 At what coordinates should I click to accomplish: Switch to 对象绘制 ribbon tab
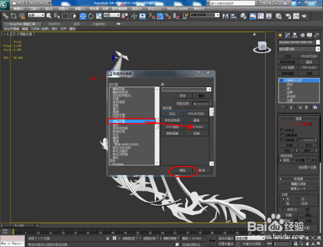coord(98,24)
